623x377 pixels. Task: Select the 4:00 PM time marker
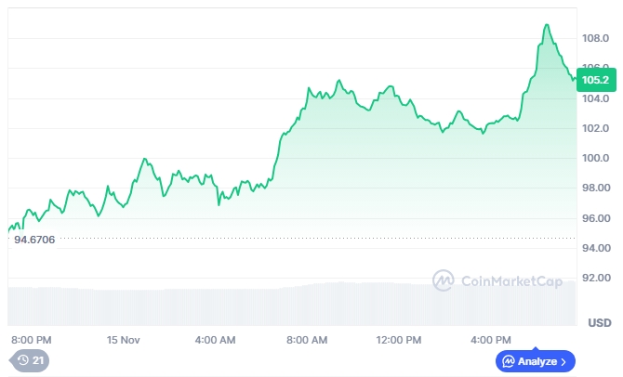coord(492,340)
